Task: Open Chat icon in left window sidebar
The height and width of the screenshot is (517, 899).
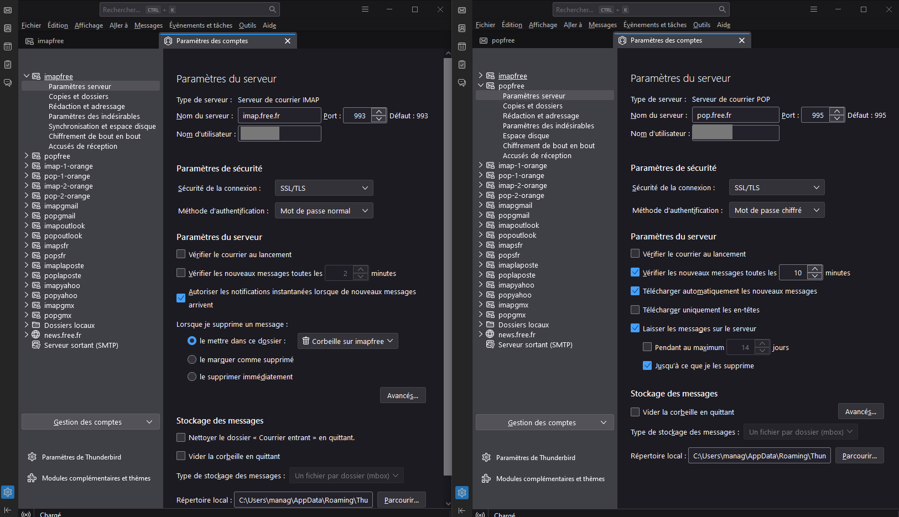Action: click(8, 83)
